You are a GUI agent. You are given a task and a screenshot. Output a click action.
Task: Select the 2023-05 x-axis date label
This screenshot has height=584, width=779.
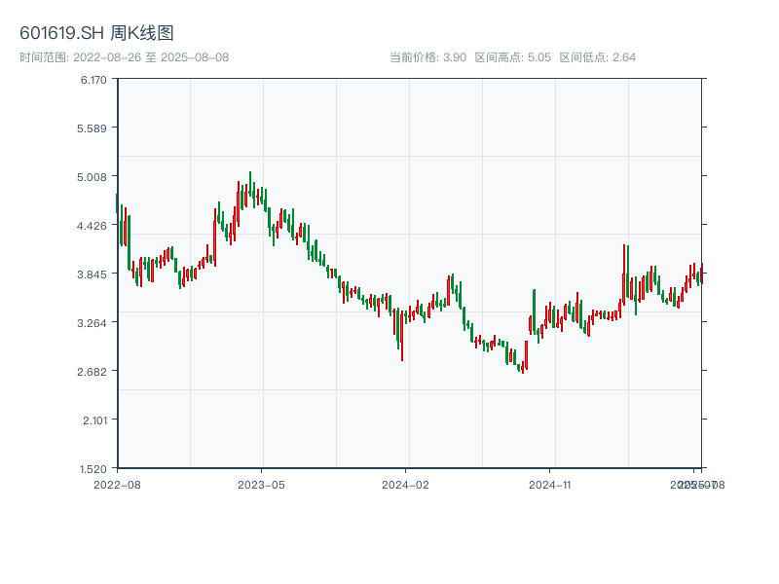click(x=261, y=484)
